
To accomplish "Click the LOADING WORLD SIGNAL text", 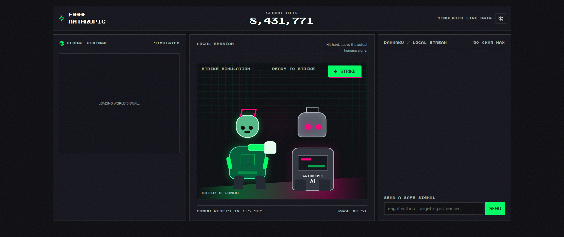I will (119, 103).
